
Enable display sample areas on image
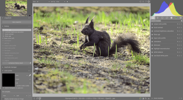3,99
